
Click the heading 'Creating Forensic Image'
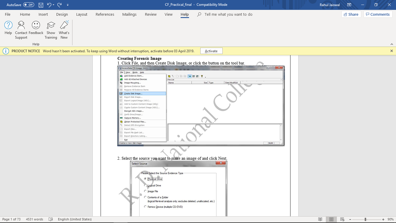139,59
